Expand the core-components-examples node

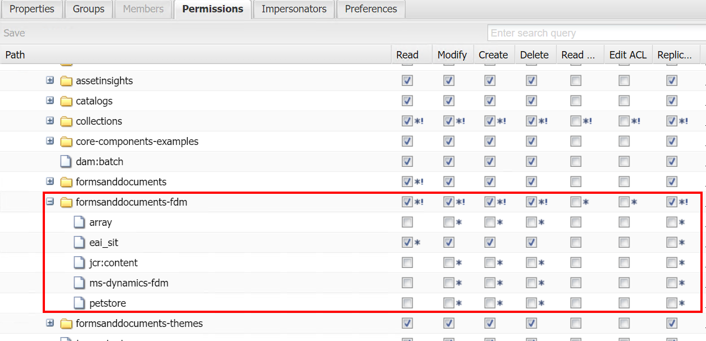point(50,141)
